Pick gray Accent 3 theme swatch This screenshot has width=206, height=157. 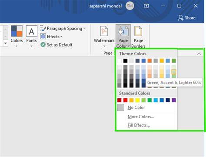click(156, 60)
